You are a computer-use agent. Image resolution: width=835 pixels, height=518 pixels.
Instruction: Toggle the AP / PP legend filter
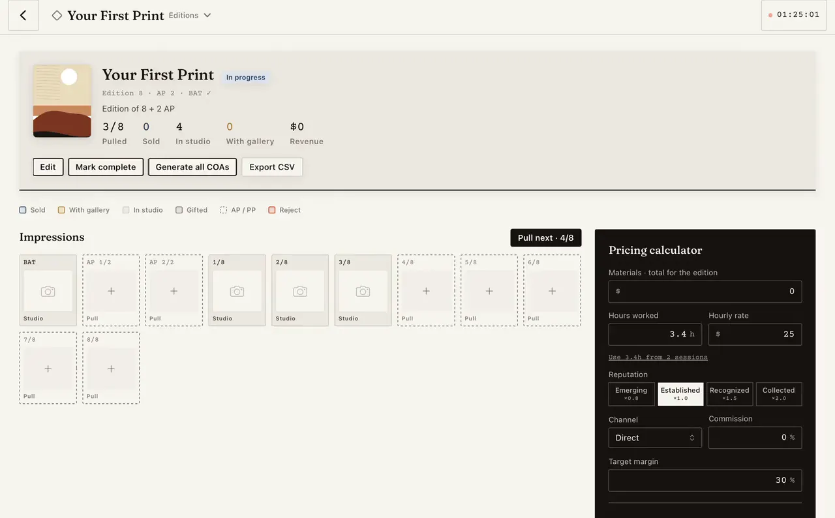coord(237,210)
